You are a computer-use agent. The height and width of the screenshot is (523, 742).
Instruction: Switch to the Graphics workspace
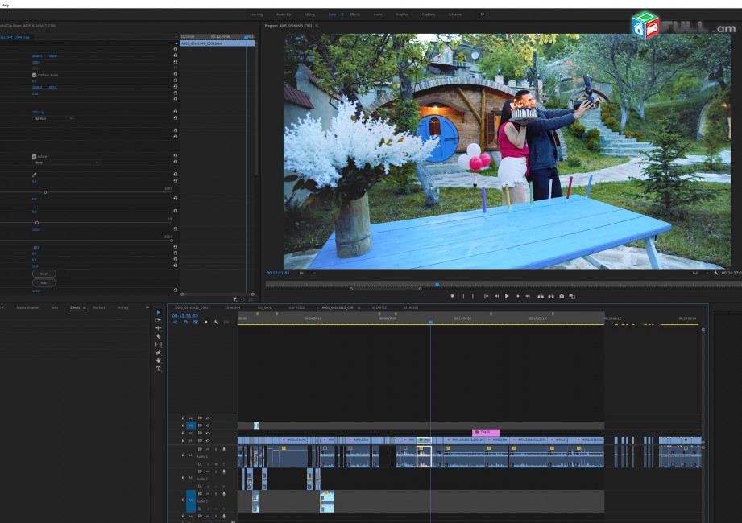point(402,14)
